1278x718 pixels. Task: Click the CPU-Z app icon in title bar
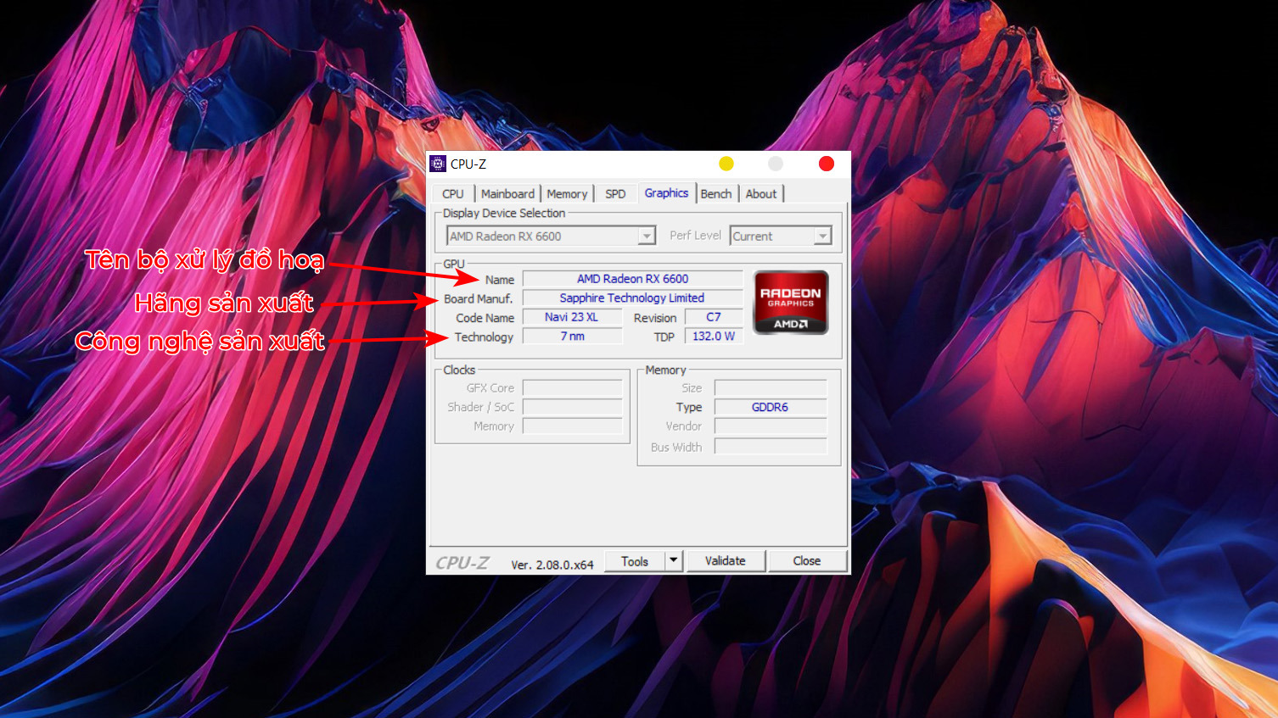point(438,164)
